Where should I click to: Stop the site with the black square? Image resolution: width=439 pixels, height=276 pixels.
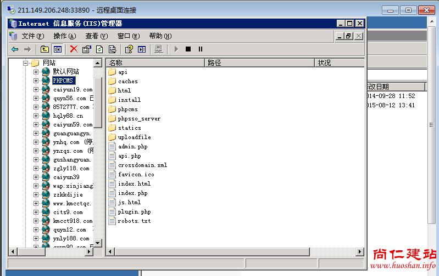point(188,49)
